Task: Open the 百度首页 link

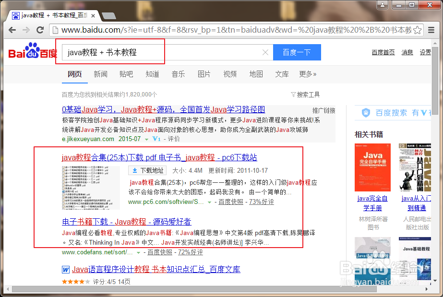Action: click(x=383, y=52)
